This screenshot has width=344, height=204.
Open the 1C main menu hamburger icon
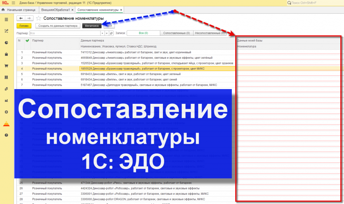pyautogui.click(x=13, y=3)
